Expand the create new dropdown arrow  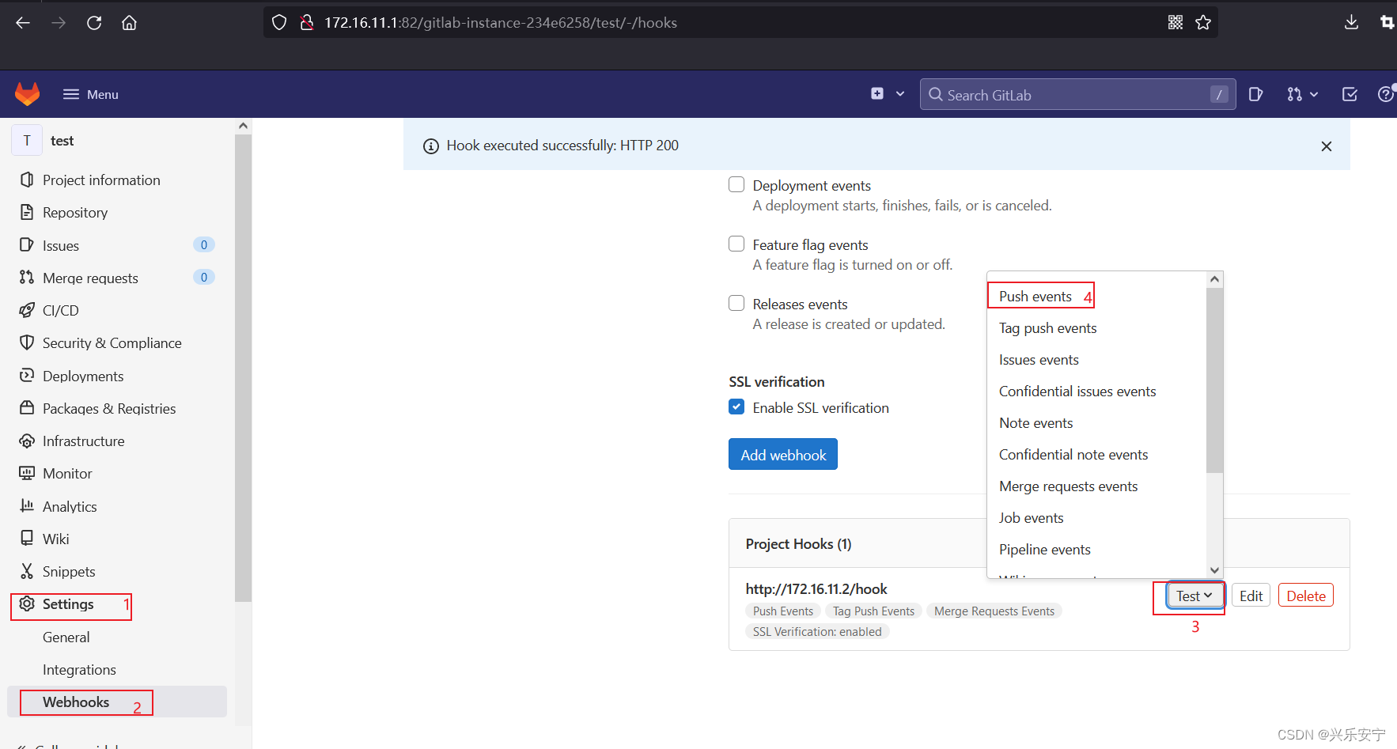coord(900,93)
